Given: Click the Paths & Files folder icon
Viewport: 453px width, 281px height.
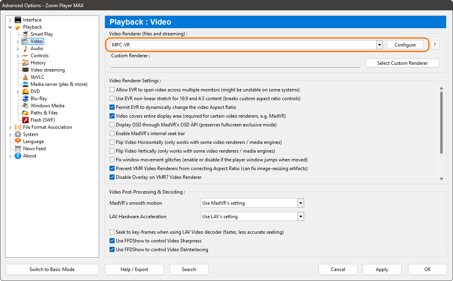Looking at the screenshot, I should click(x=26, y=113).
